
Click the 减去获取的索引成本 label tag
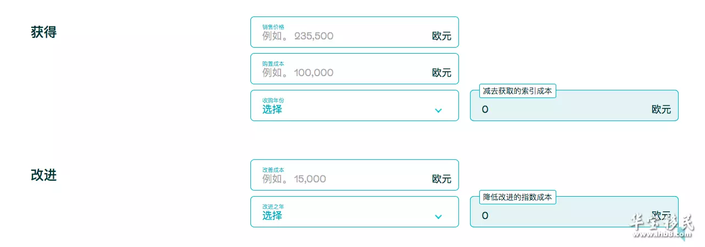point(517,91)
